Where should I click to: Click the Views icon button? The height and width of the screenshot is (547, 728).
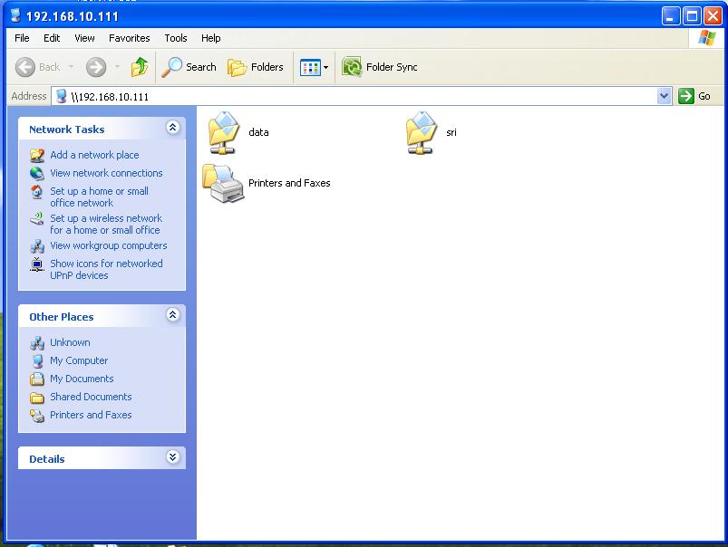[310, 68]
